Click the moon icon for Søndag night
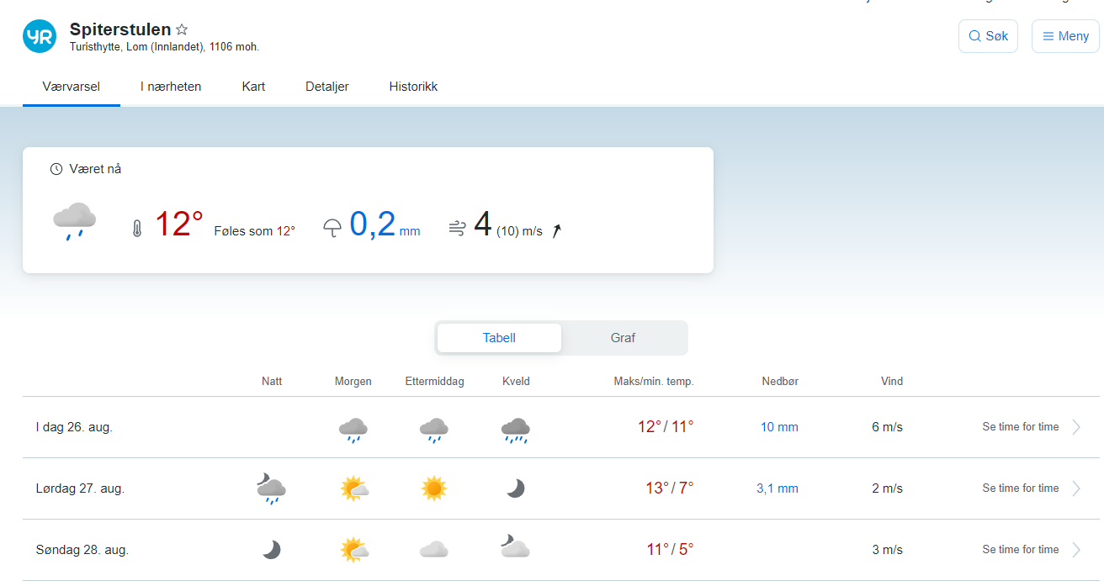The image size is (1104, 586). pos(271,550)
